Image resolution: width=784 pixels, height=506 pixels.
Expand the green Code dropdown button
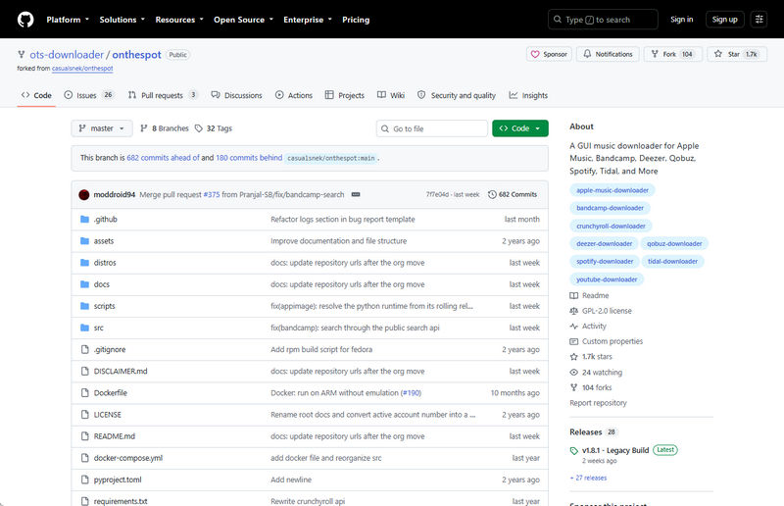coord(520,128)
